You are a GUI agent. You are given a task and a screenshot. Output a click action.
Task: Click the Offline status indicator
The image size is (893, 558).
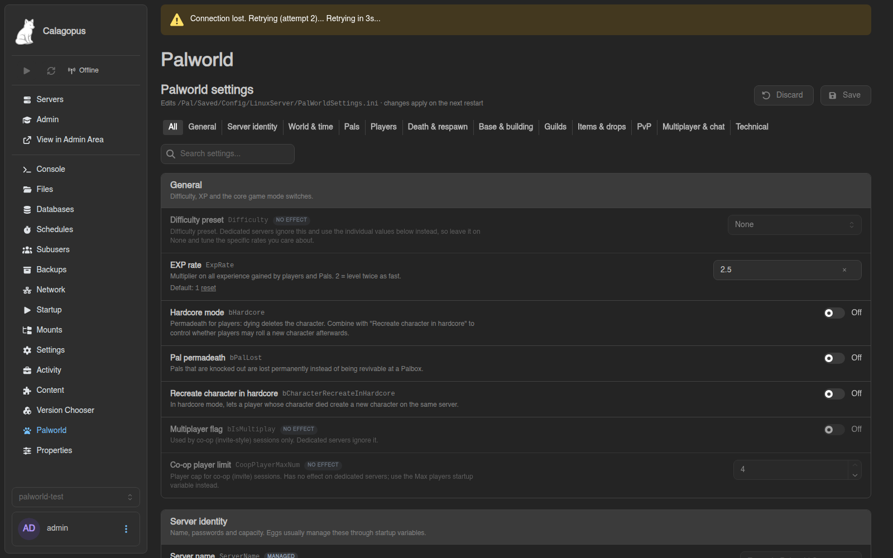pyautogui.click(x=83, y=70)
